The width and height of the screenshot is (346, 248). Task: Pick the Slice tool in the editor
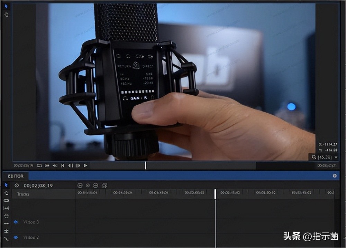(x=6, y=200)
